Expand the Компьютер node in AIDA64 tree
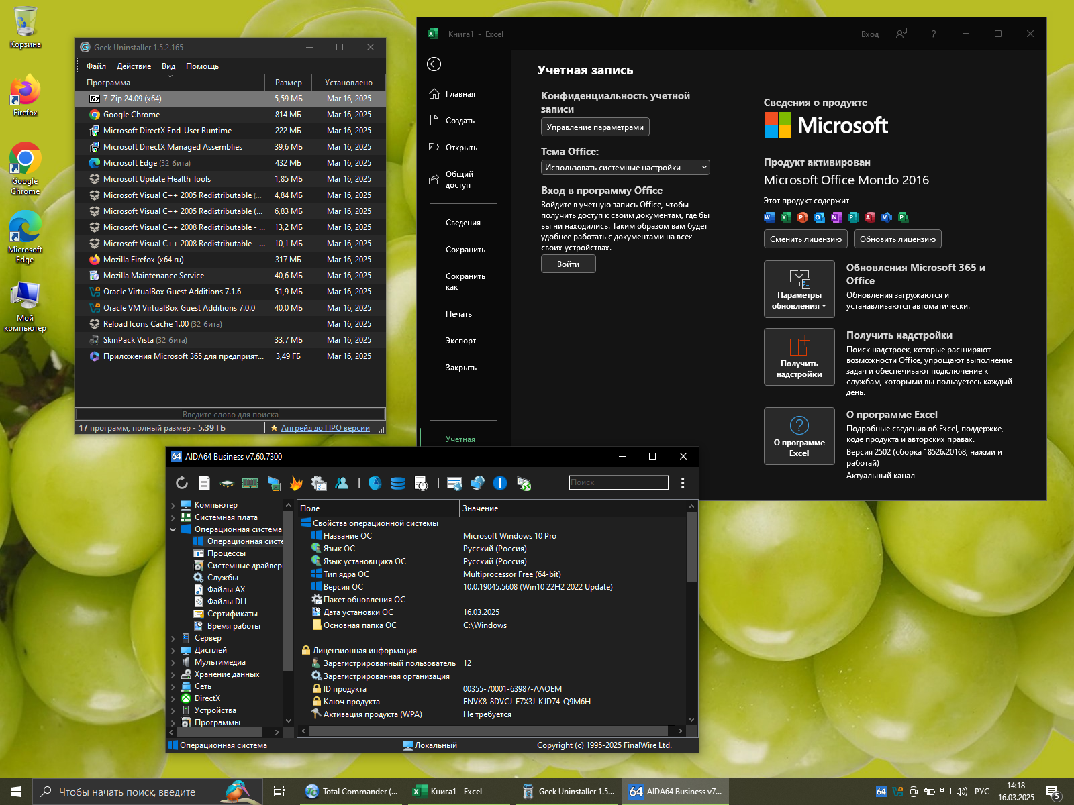Image resolution: width=1074 pixels, height=805 pixels. coord(173,506)
